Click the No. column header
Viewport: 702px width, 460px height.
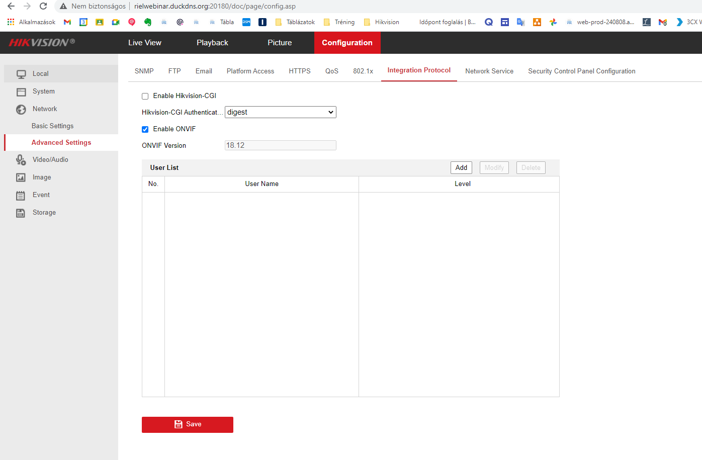coord(153,184)
